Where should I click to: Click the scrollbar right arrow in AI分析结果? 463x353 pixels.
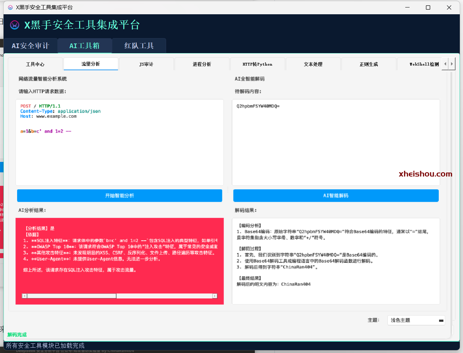[215, 296]
